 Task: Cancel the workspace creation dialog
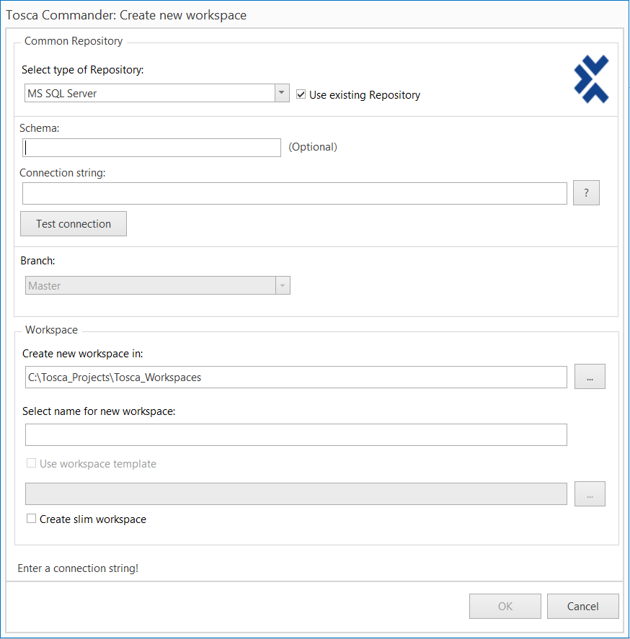[582, 606]
